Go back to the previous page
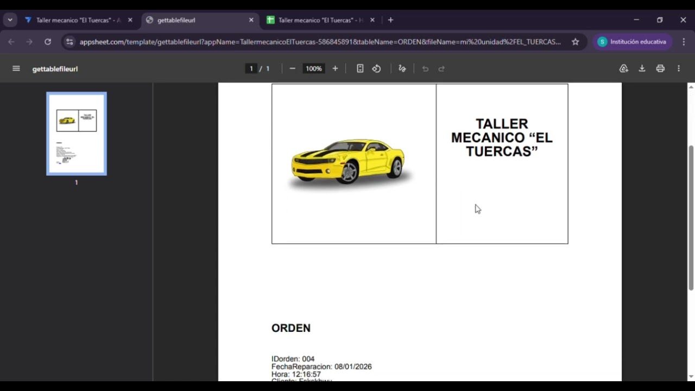Image resolution: width=695 pixels, height=391 pixels. (11, 42)
